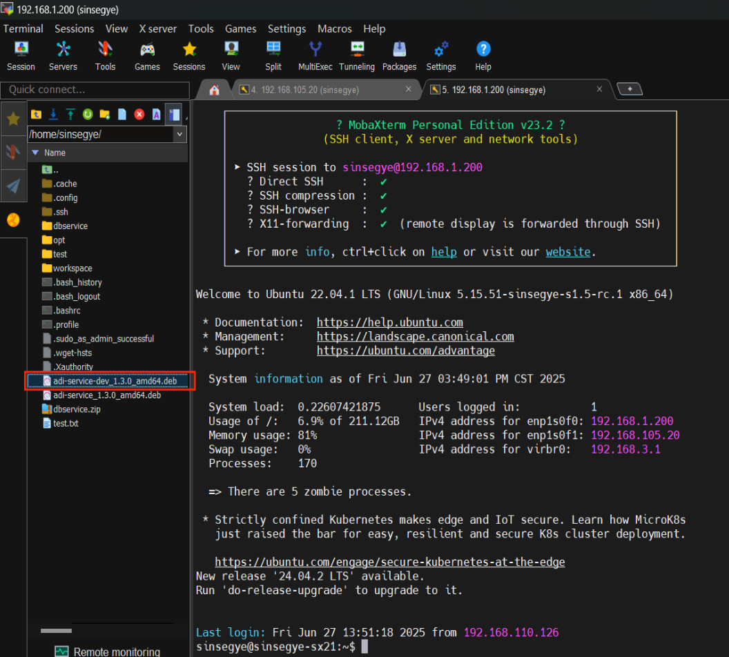Click the red delete file icon
This screenshot has height=657, width=729.
(139, 114)
